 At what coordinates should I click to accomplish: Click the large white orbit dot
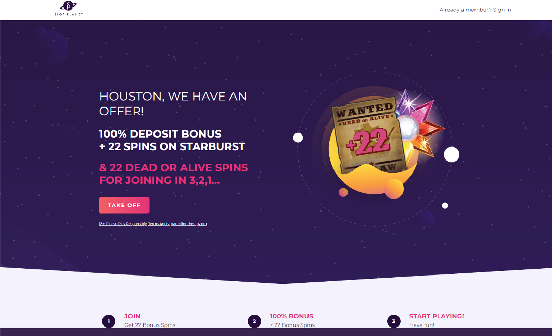[x=451, y=154]
